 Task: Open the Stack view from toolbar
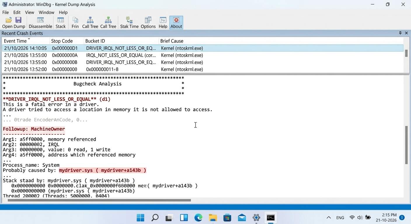60,23
